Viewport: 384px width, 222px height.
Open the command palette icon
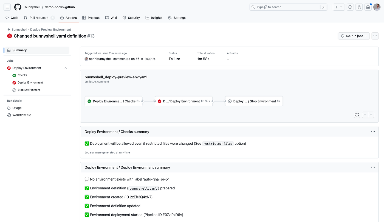[x=324, y=7]
